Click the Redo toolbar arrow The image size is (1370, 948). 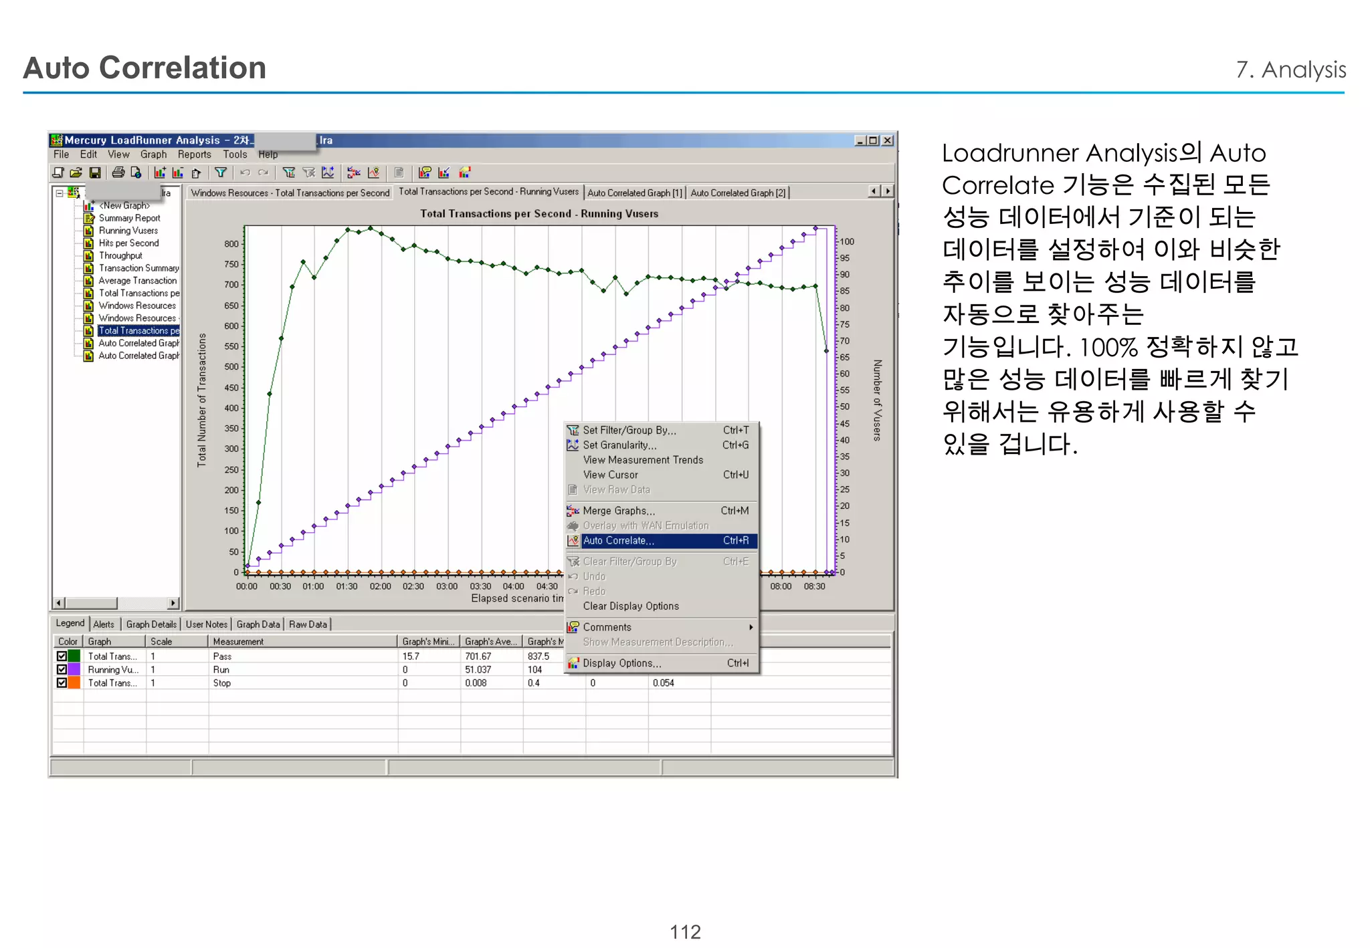tap(263, 172)
